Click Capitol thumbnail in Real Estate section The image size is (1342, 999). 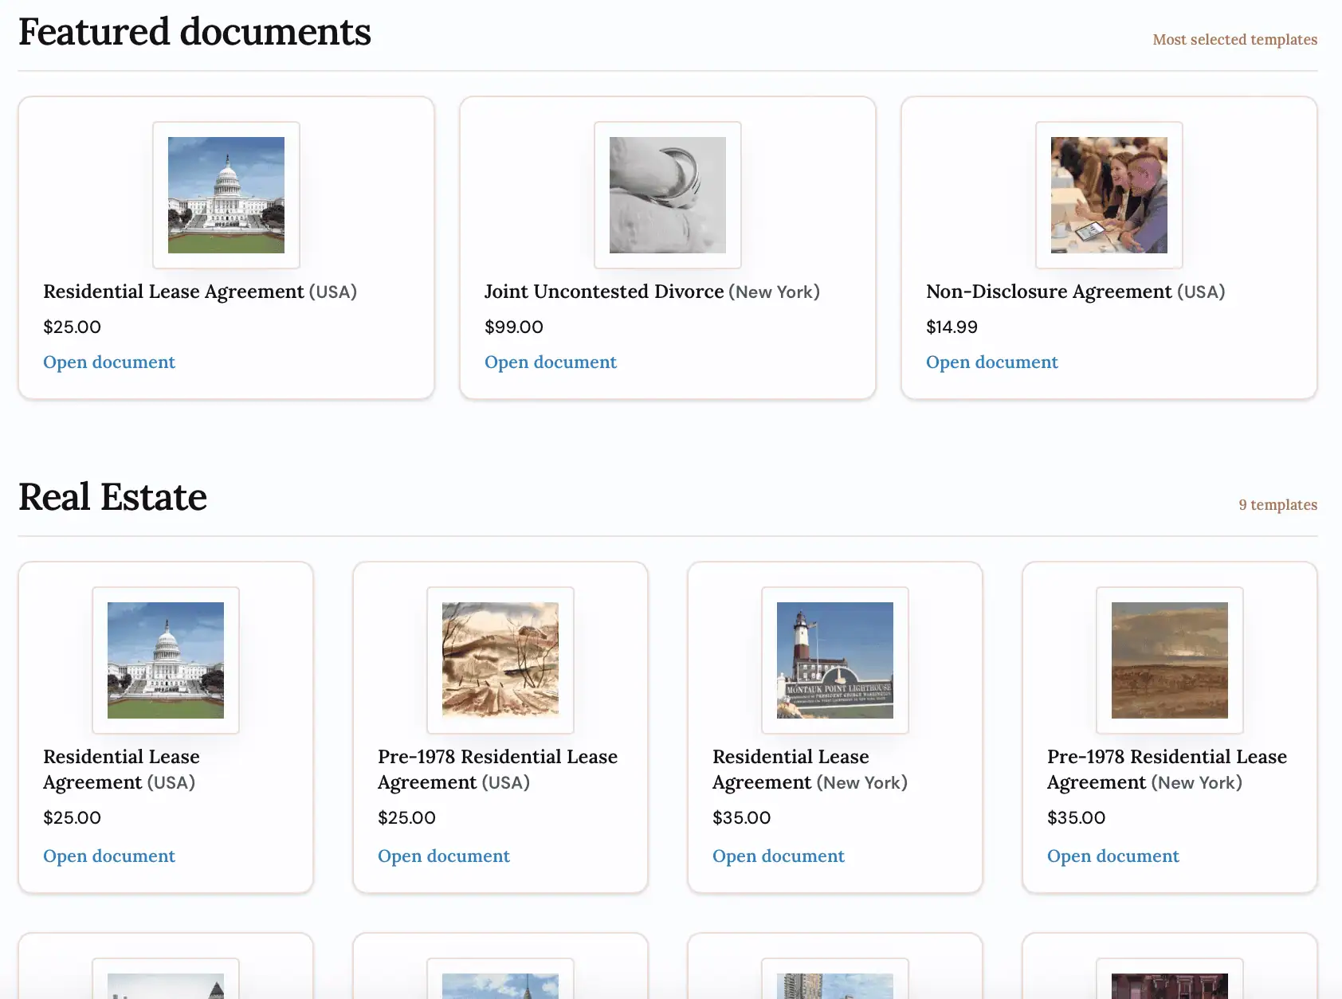(166, 660)
